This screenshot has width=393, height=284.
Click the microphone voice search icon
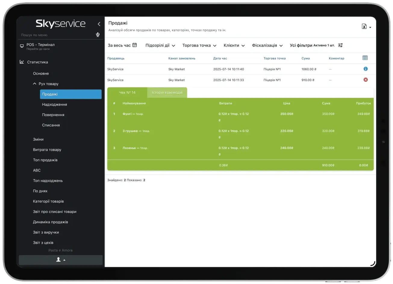pyautogui.click(x=98, y=35)
